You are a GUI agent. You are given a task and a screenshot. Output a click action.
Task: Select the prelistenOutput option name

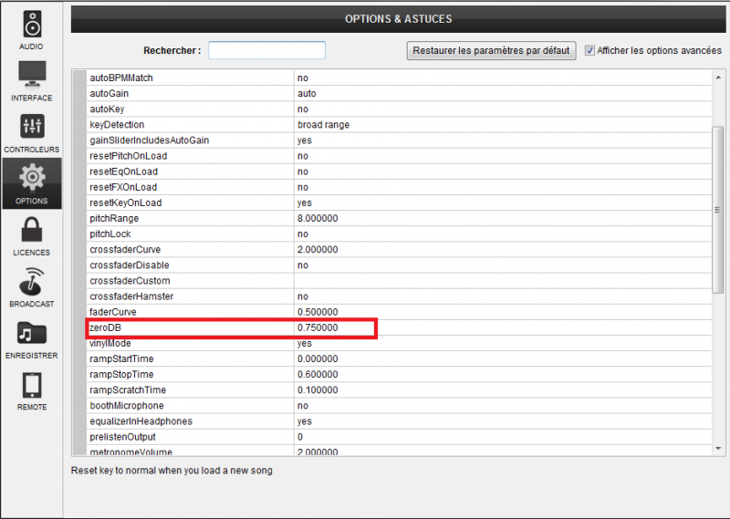pos(122,437)
